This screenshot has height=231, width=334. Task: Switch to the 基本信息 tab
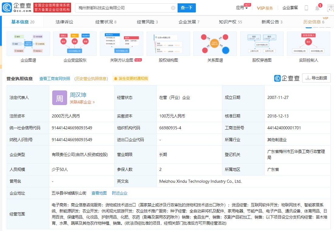tap(22, 22)
